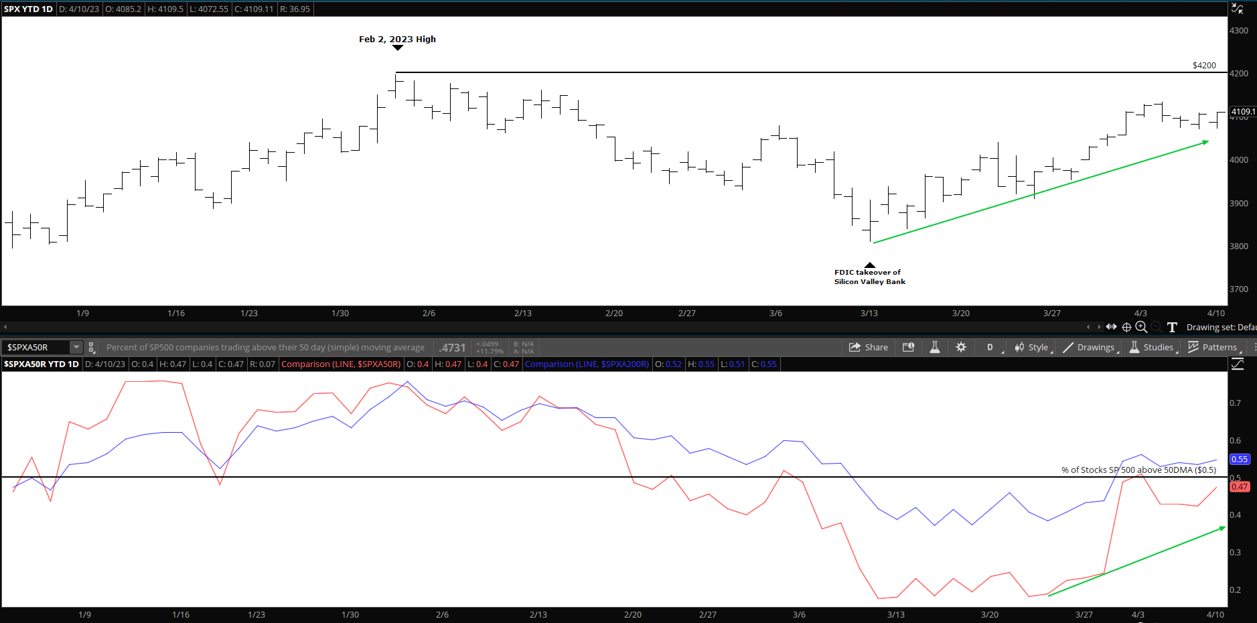
Task: Click small scroll left arrow near zoom tools
Action: tap(1088, 327)
